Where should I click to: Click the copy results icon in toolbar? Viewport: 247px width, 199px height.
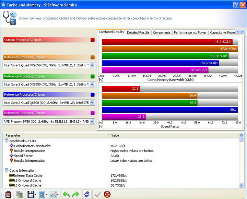pyautogui.click(x=20, y=195)
